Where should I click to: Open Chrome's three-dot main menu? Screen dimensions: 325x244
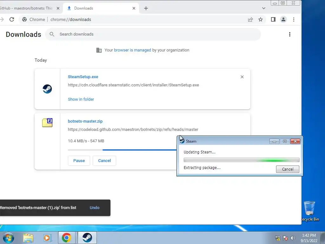tap(294, 19)
